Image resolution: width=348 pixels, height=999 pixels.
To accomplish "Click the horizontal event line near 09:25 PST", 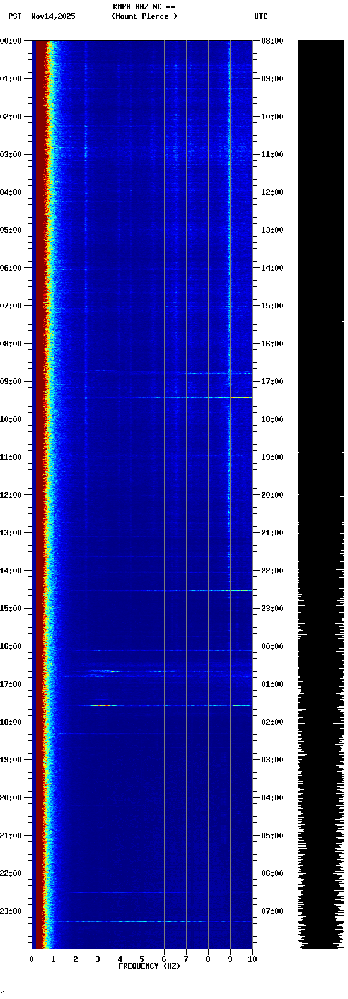I will (x=195, y=397).
